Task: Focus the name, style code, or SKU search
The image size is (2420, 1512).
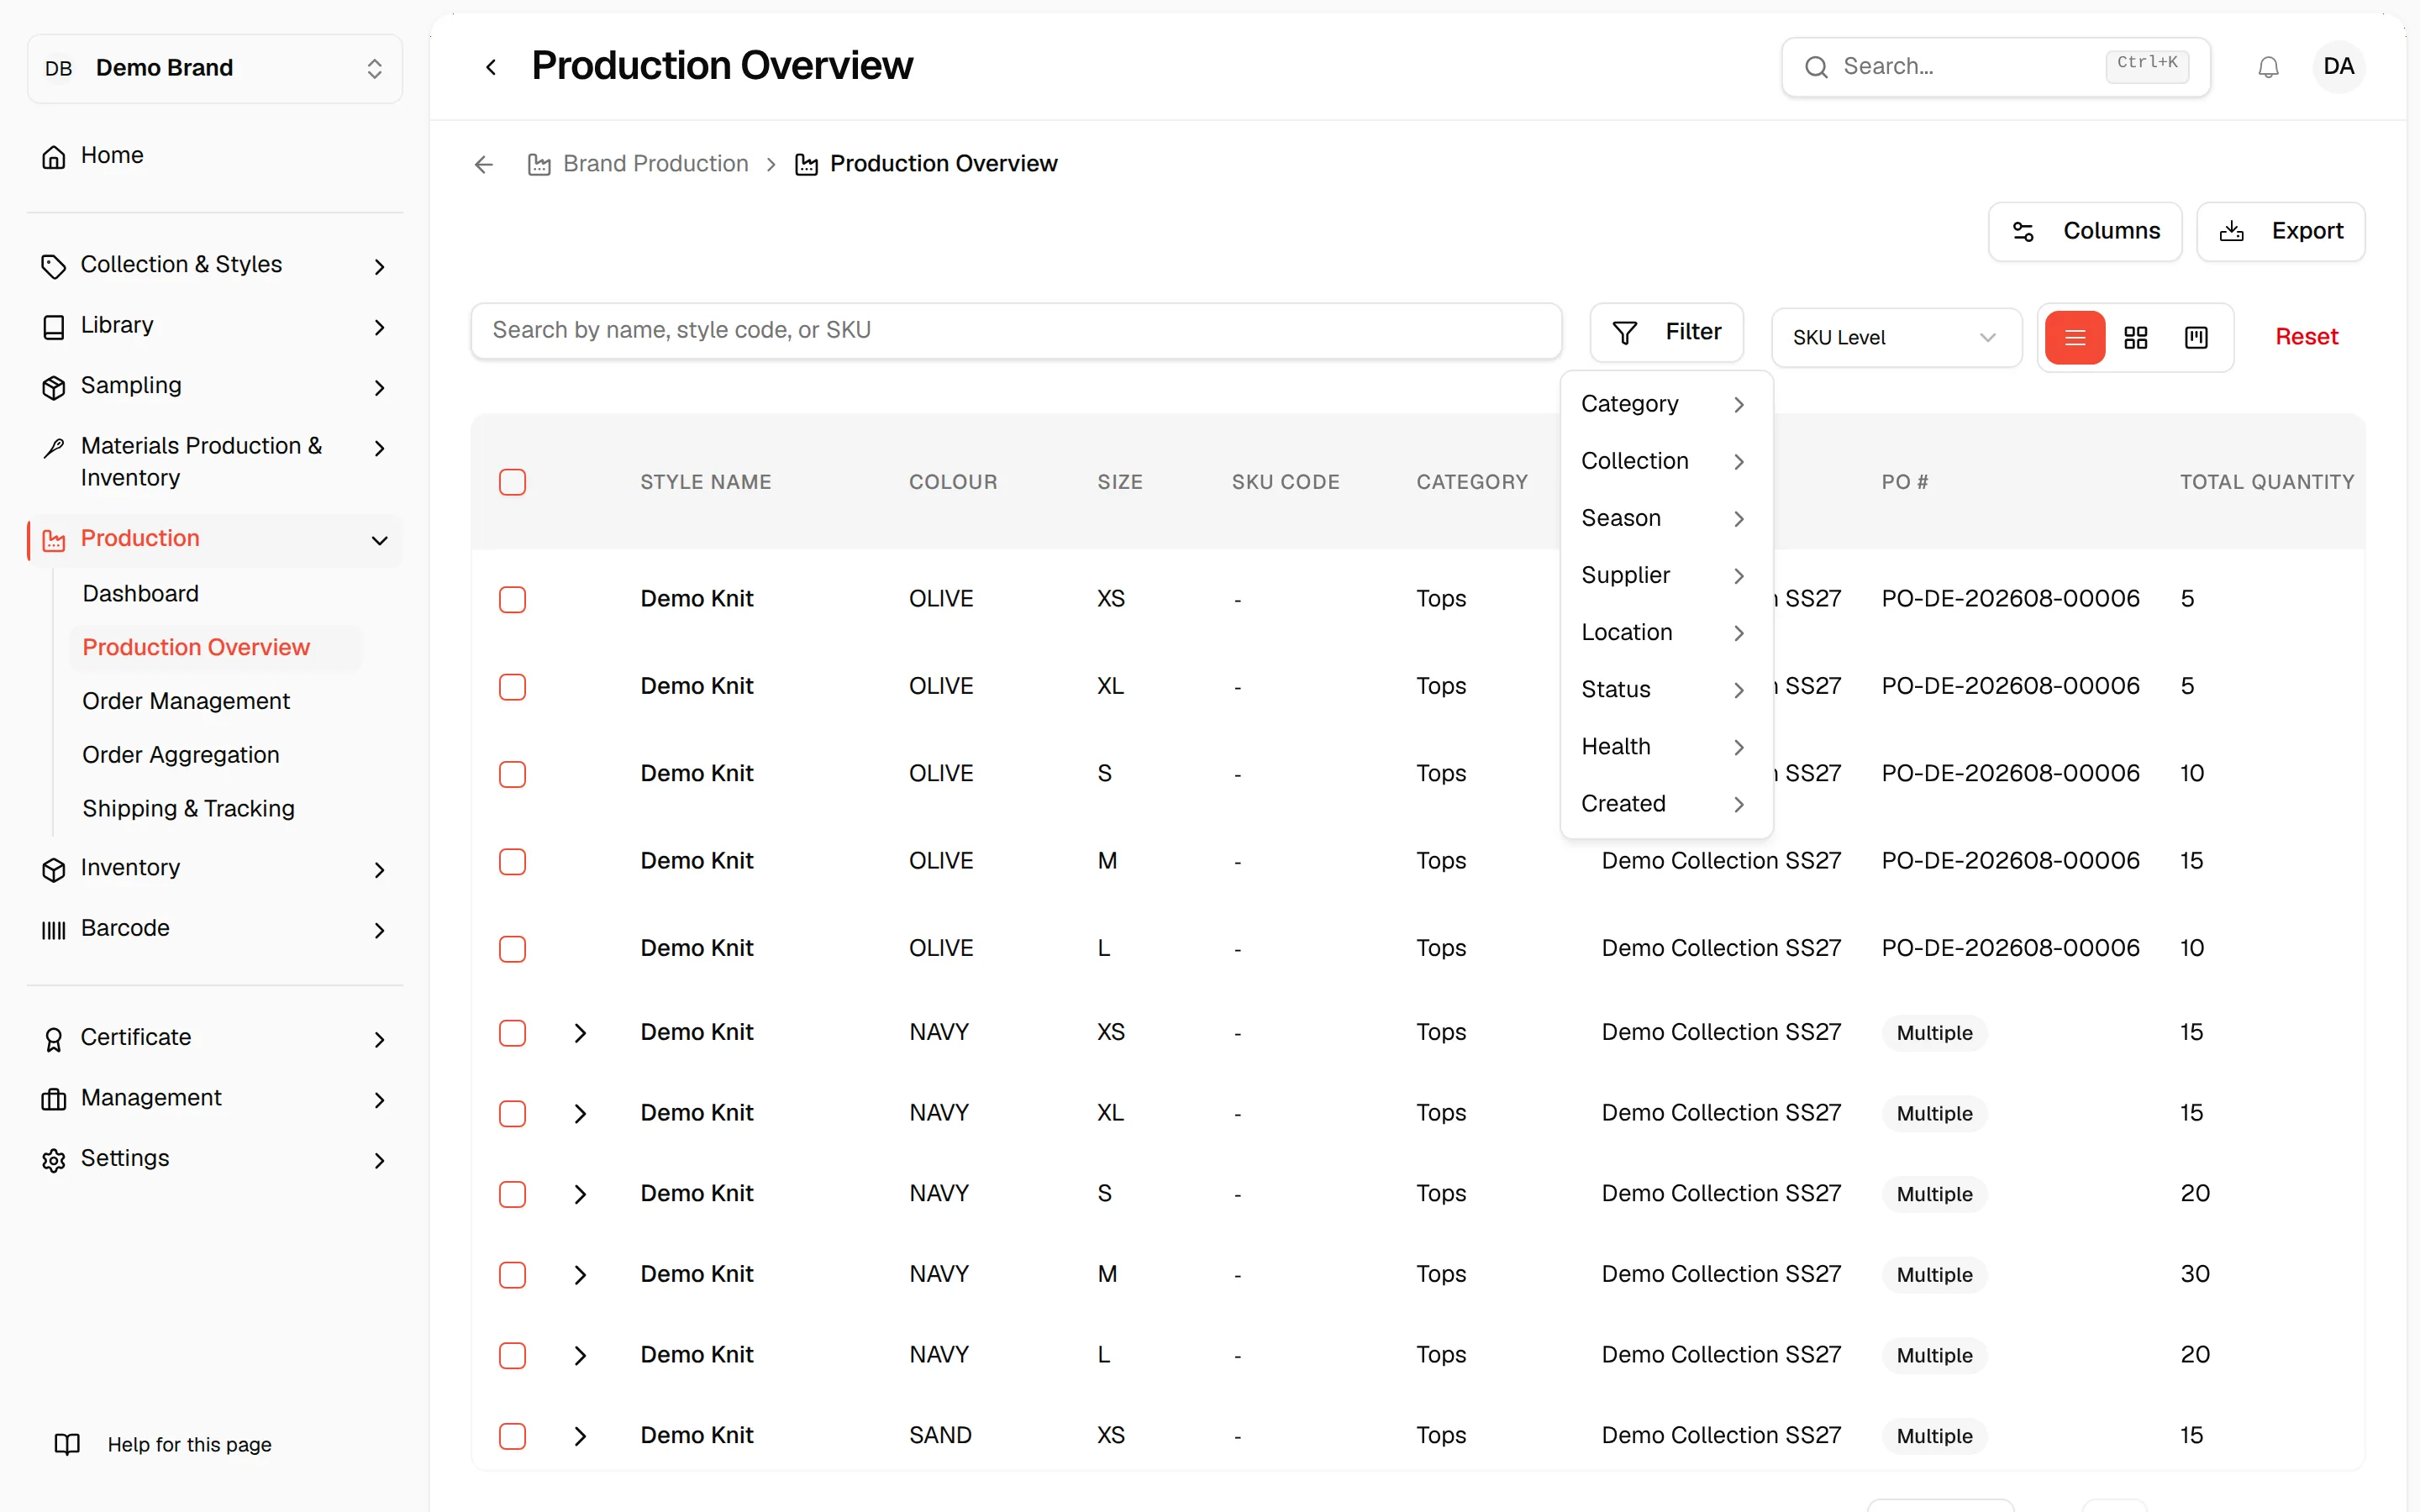Action: pos(1016,330)
